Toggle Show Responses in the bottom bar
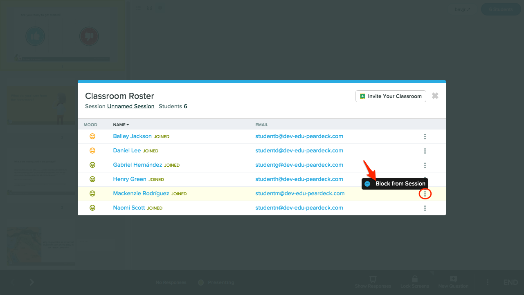This screenshot has height=295, width=524. (x=373, y=282)
